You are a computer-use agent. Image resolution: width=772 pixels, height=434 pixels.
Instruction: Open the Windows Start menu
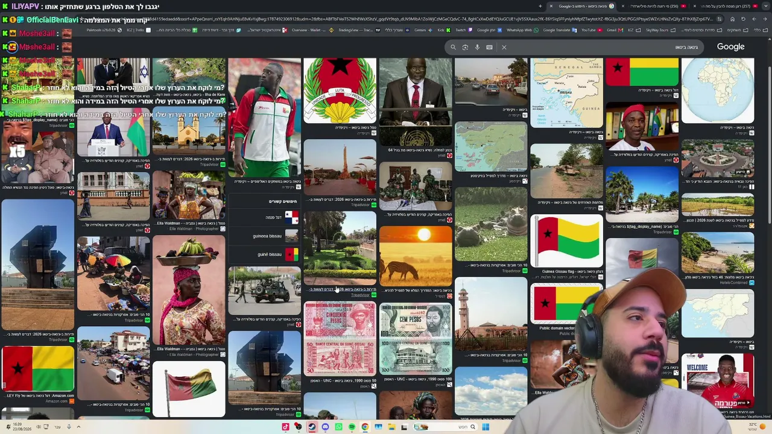(x=486, y=427)
